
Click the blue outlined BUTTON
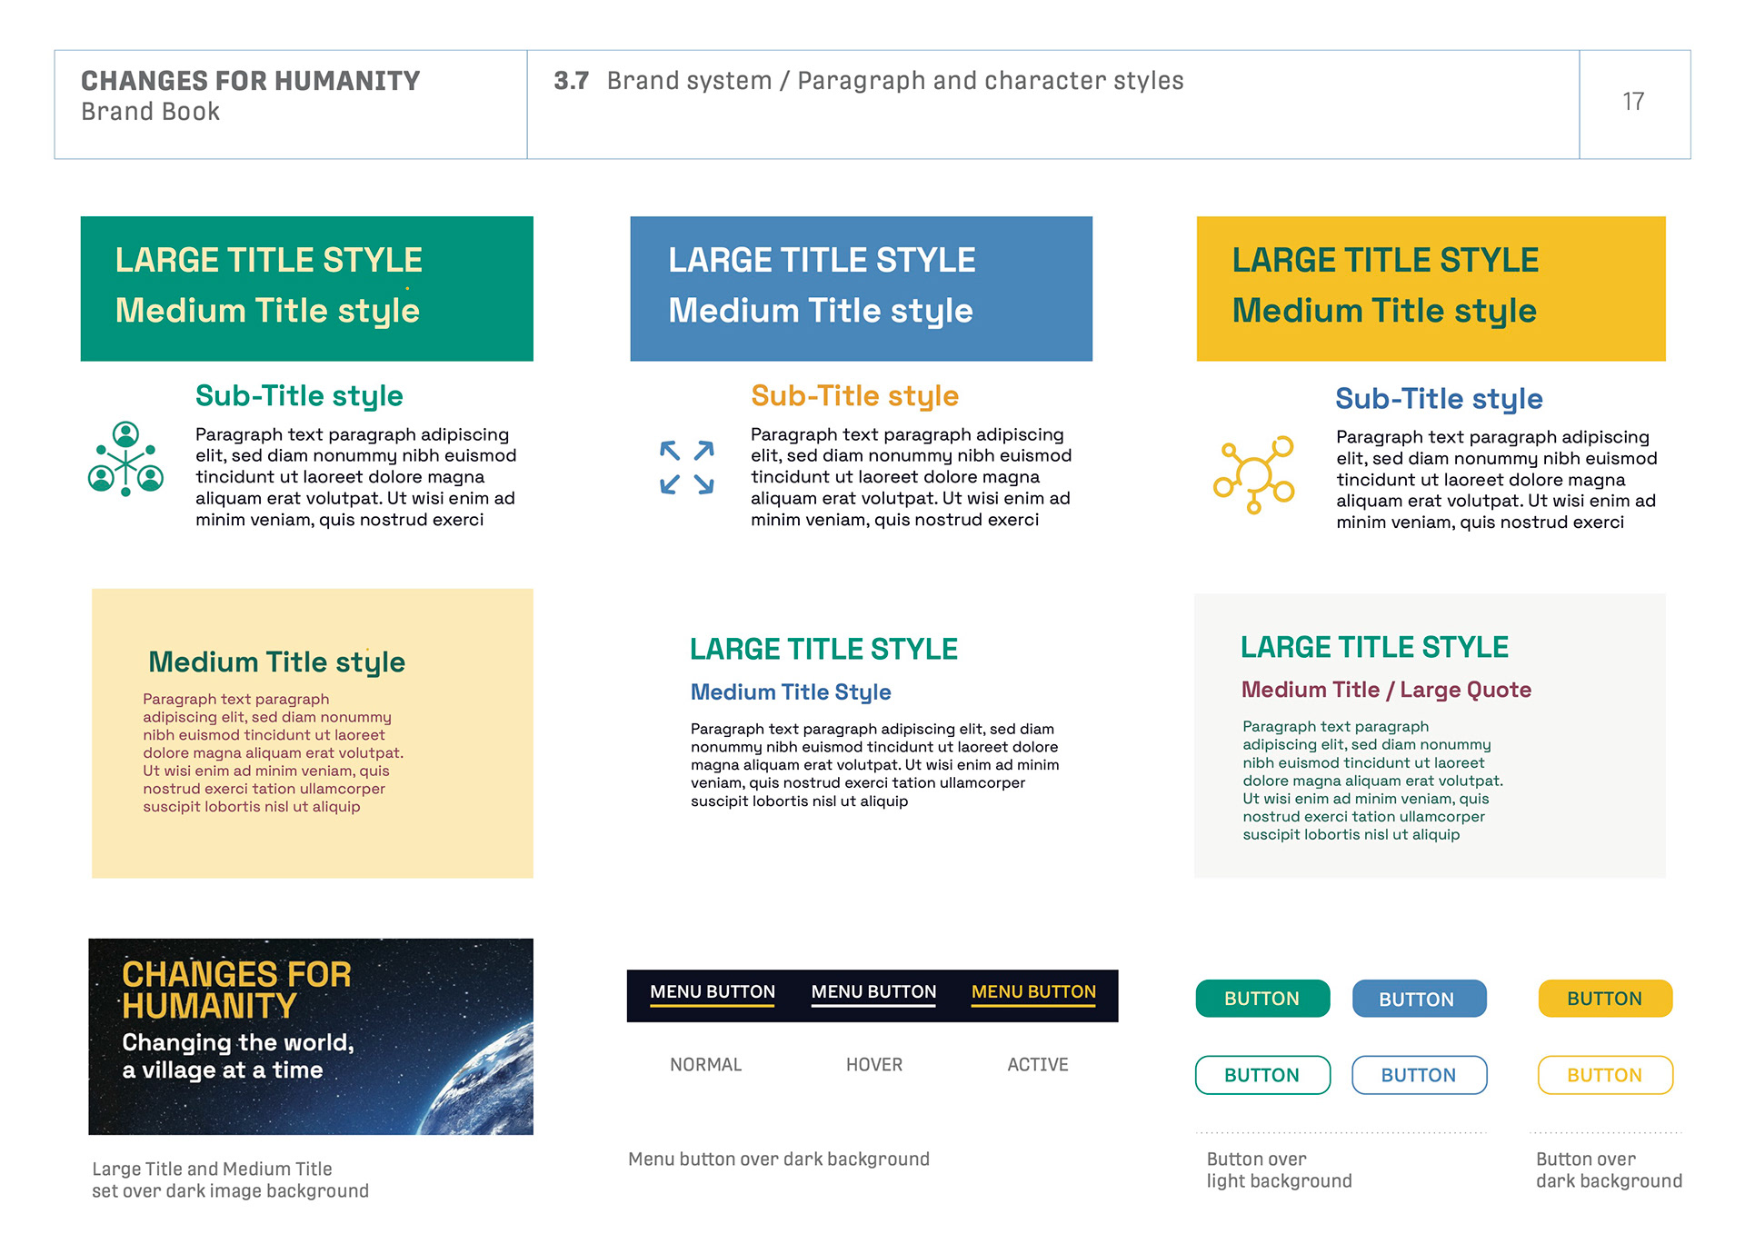coord(1419,1075)
